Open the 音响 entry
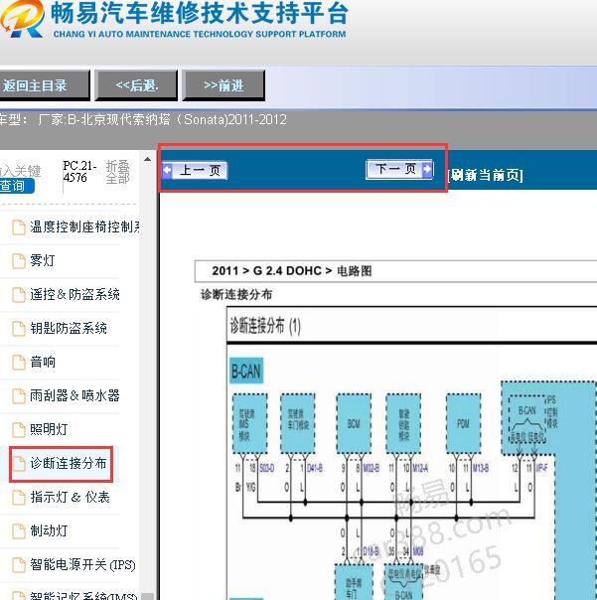Viewport: 597px width, 600px height. pos(43,362)
